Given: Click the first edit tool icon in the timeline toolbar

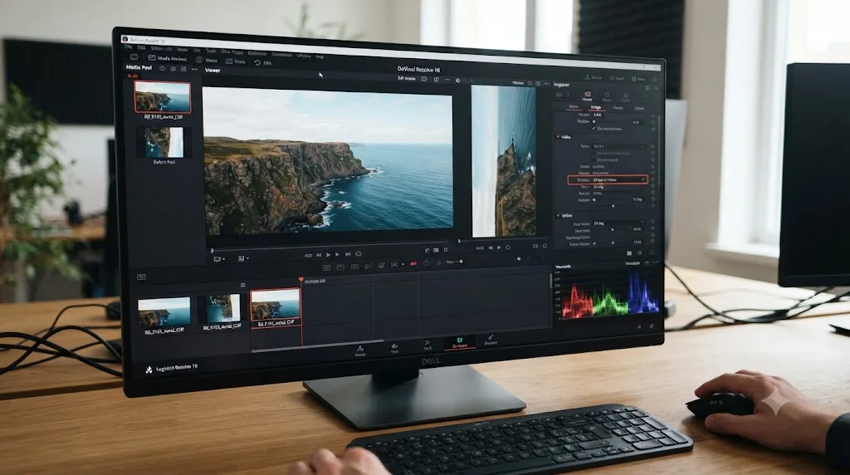Looking at the screenshot, I should point(326,267).
